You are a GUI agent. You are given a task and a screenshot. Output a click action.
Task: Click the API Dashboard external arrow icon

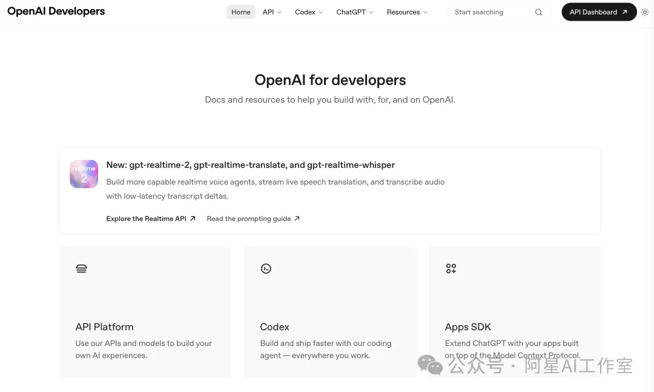pos(624,12)
